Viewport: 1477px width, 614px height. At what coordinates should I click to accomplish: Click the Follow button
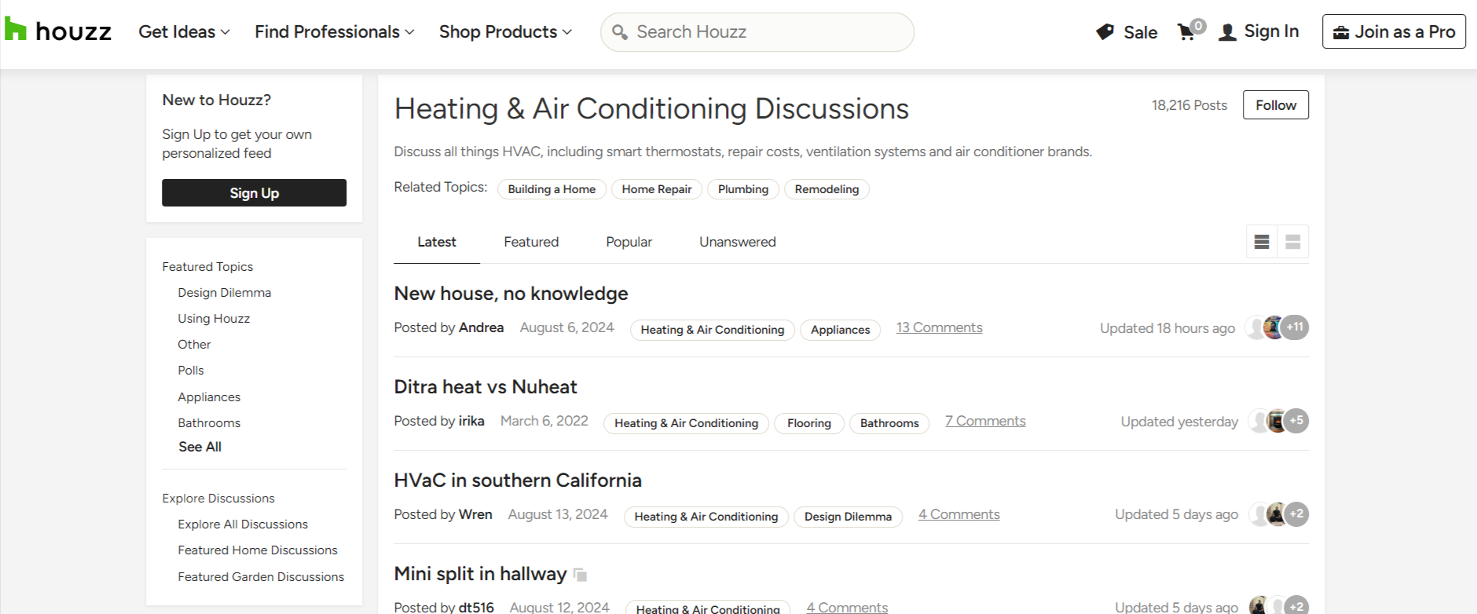pos(1276,105)
